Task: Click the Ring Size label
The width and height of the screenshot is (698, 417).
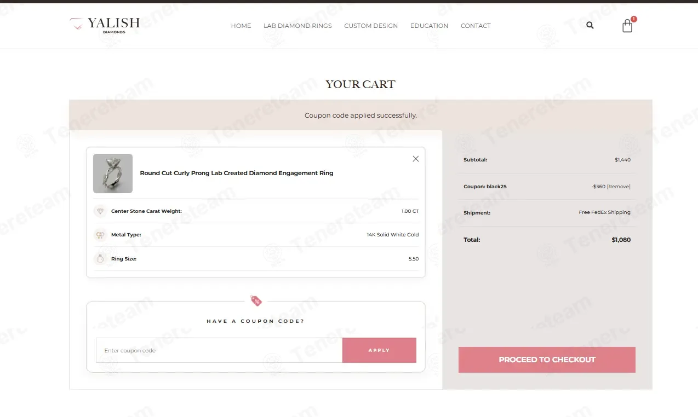Action: [124, 259]
